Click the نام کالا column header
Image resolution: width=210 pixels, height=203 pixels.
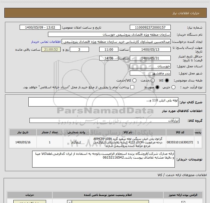[128, 132]
